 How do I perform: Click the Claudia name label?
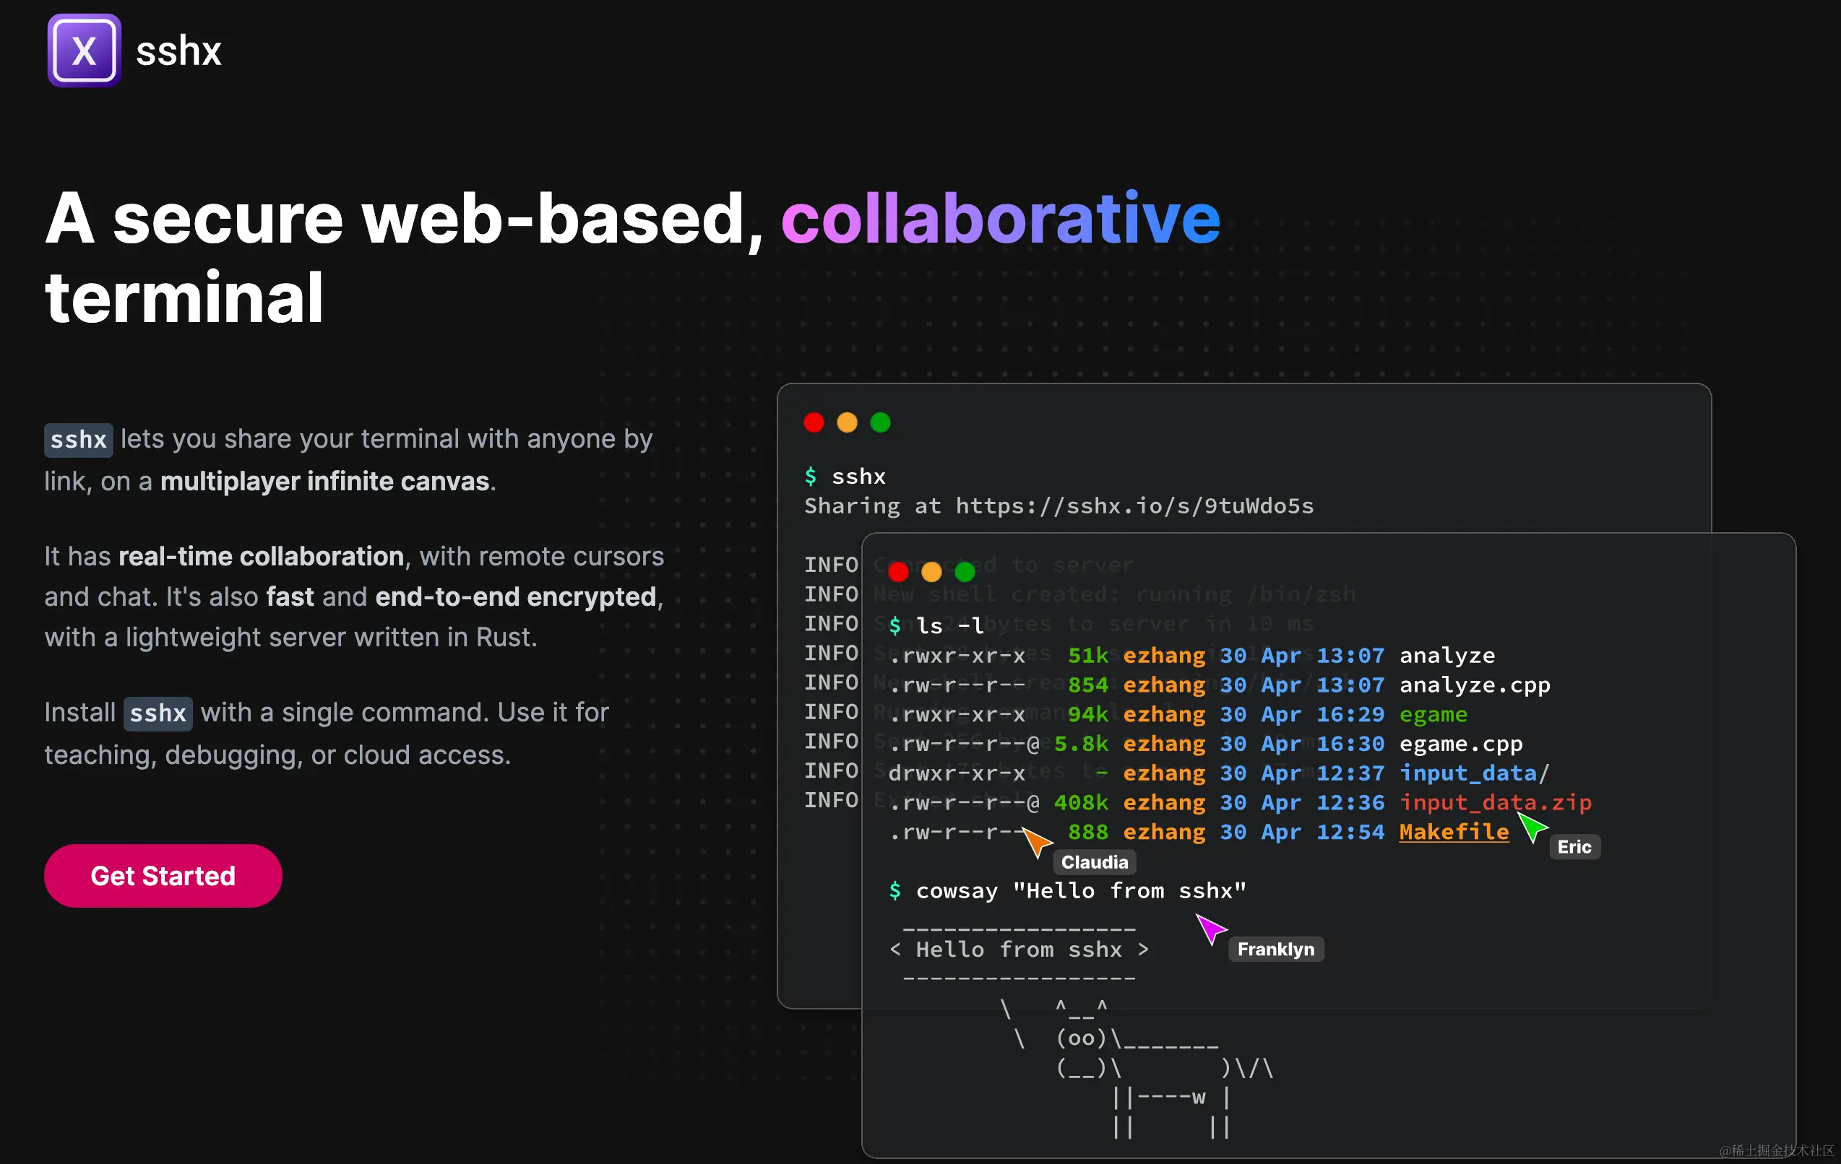point(1094,862)
